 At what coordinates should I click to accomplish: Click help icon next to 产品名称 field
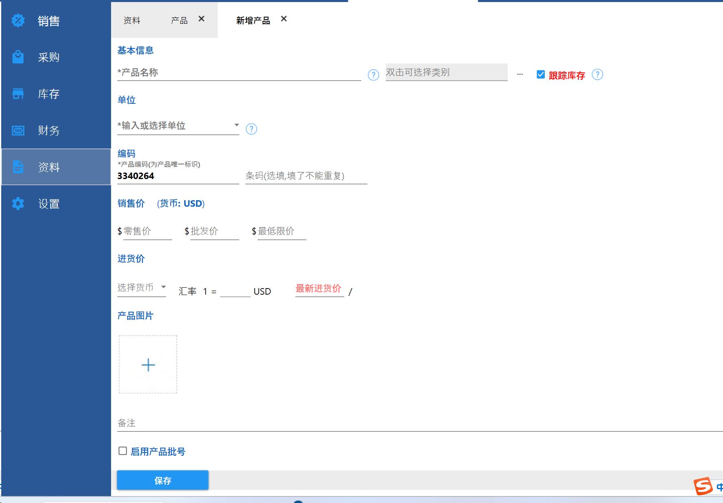point(373,75)
